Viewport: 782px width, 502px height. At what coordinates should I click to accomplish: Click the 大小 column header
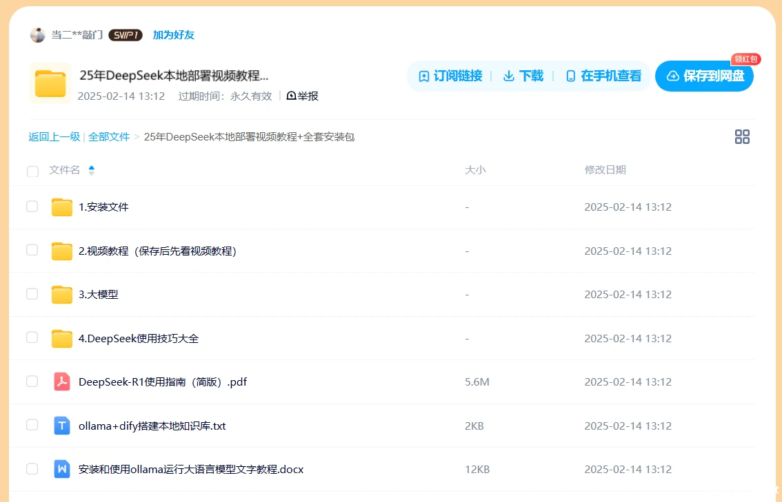pyautogui.click(x=475, y=170)
